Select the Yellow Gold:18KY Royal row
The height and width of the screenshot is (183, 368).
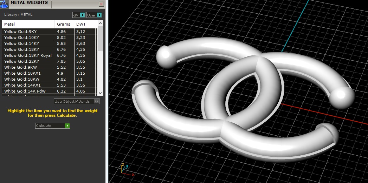point(50,55)
